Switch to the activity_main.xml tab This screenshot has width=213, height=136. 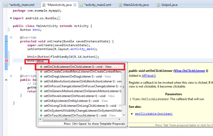pyautogui.click(x=20, y=5)
